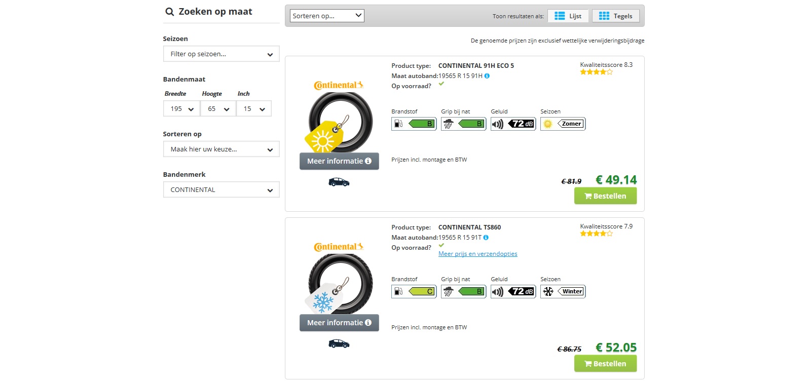Image resolution: width=811 pixels, height=384 pixels.
Task: Click the stock checkmark for the TS860 tire
Action: pos(441,246)
